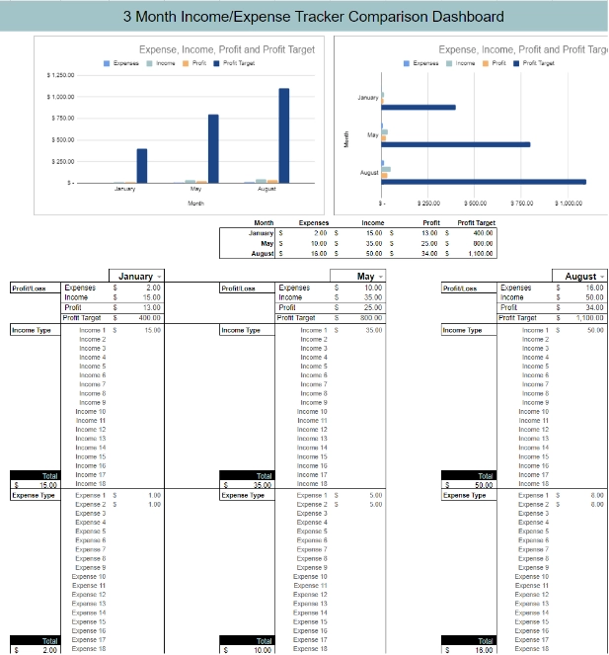Select January Profit Target bar in column chart
Viewport: 609px width, 655px height.
click(142, 165)
